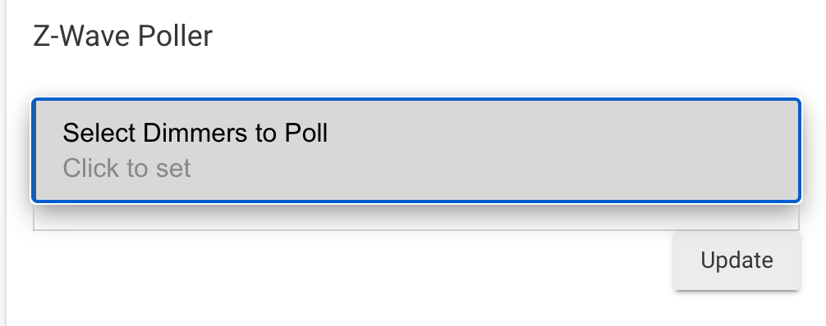Viewport: 826px width, 326px height.
Task: Click the Update button at lower right
Action: pyautogui.click(x=737, y=260)
